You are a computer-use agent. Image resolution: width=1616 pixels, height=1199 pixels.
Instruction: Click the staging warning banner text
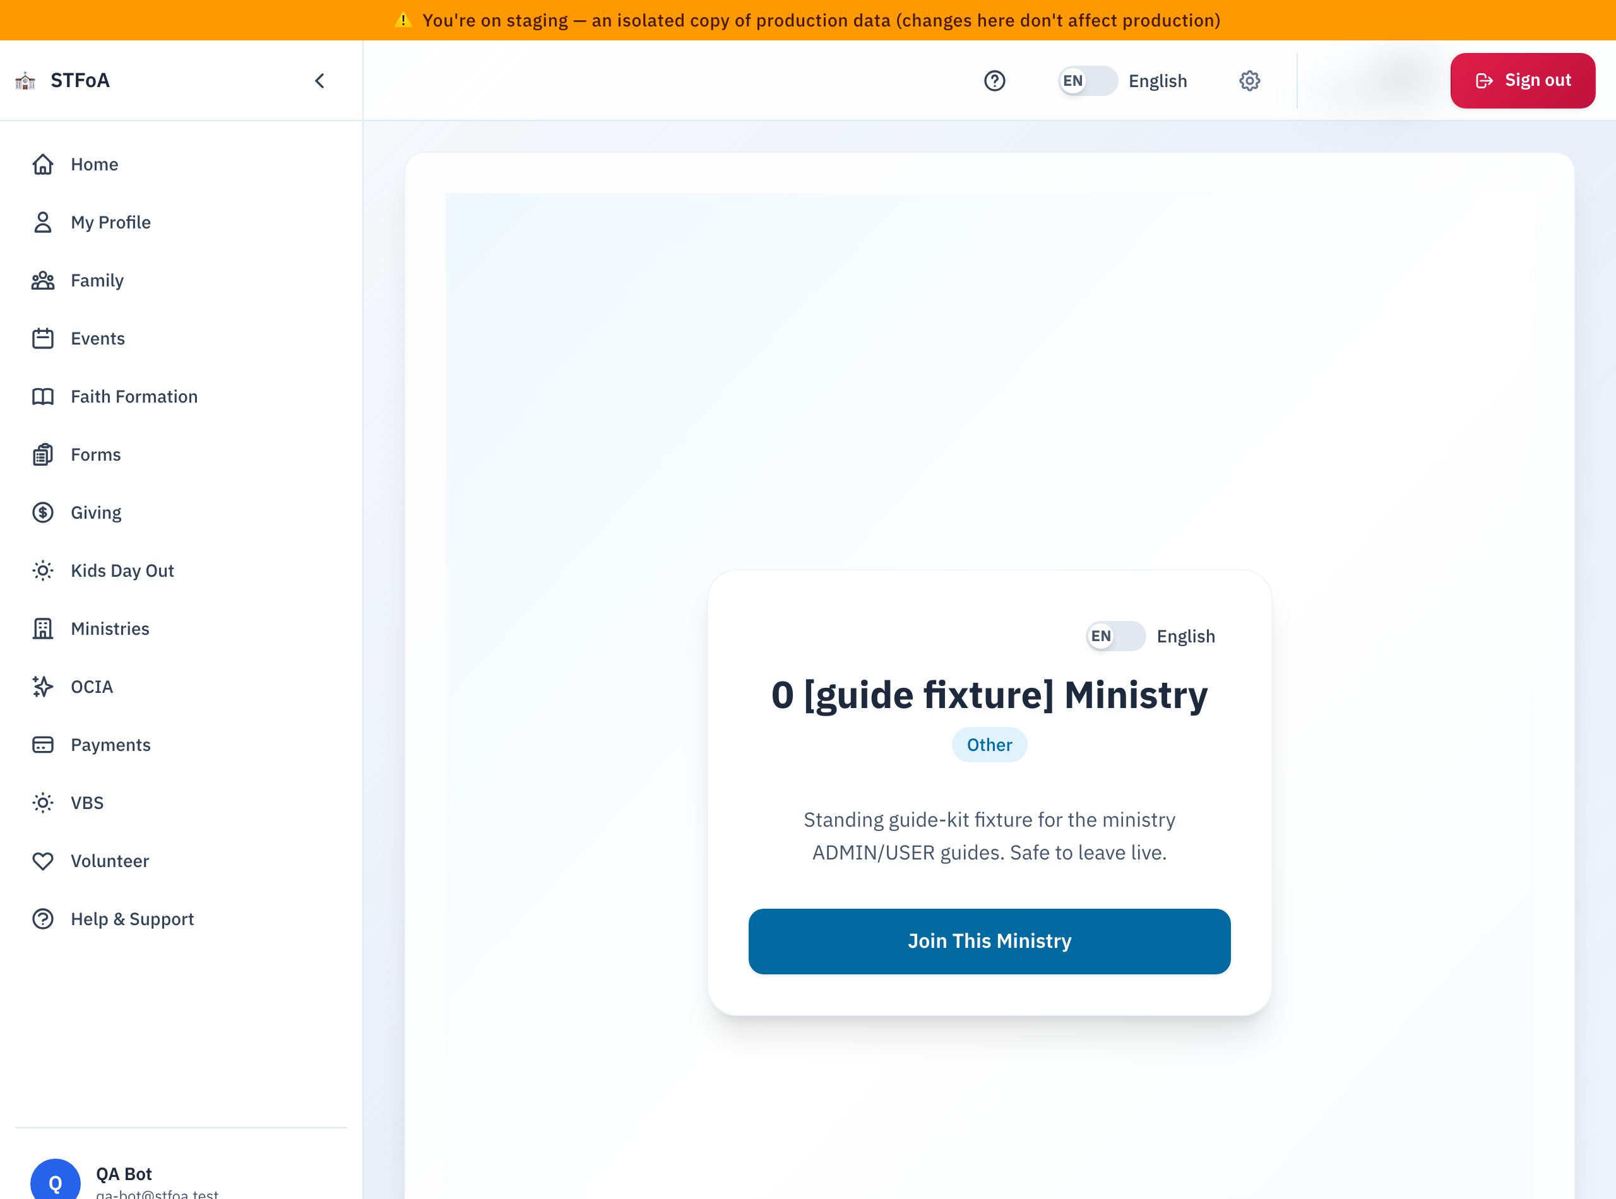821,20
